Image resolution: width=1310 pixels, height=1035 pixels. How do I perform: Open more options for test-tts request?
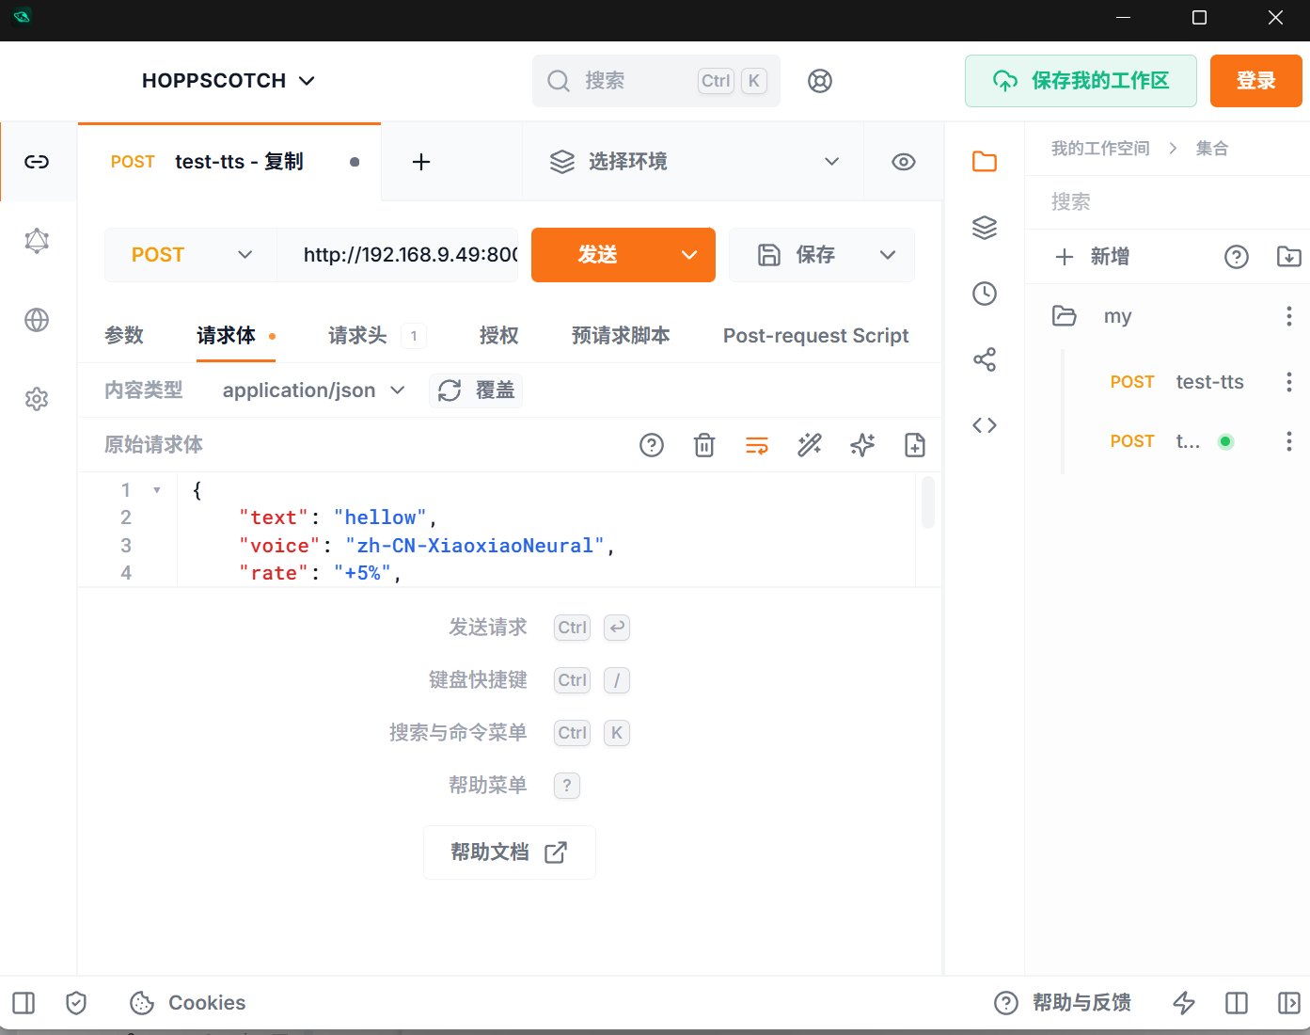point(1289,382)
